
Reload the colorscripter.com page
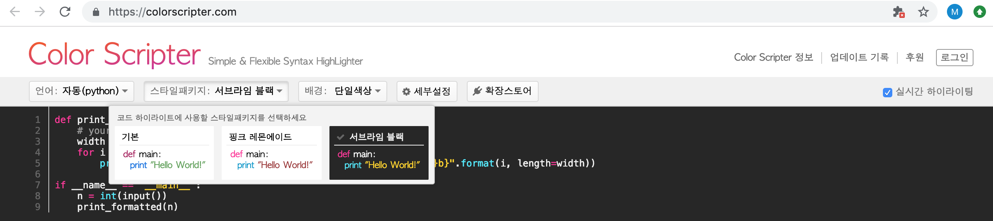pyautogui.click(x=65, y=12)
